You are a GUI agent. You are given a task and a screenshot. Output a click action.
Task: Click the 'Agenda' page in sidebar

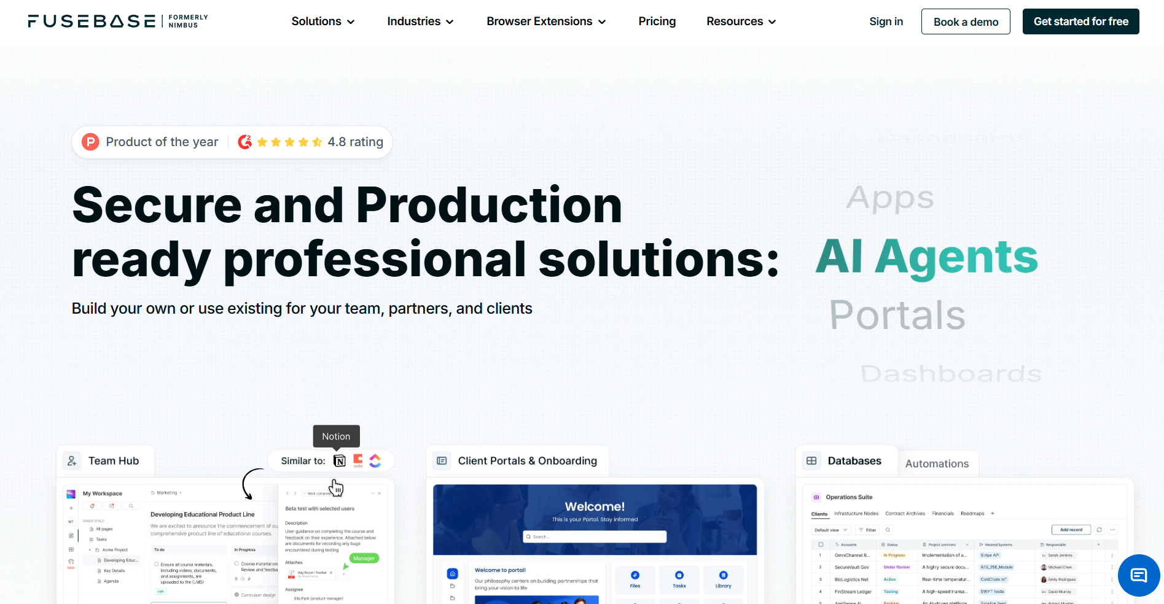(x=111, y=581)
